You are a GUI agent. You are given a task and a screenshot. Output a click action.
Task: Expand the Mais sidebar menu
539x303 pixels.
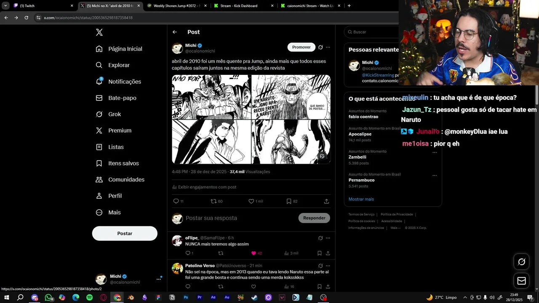109,213
